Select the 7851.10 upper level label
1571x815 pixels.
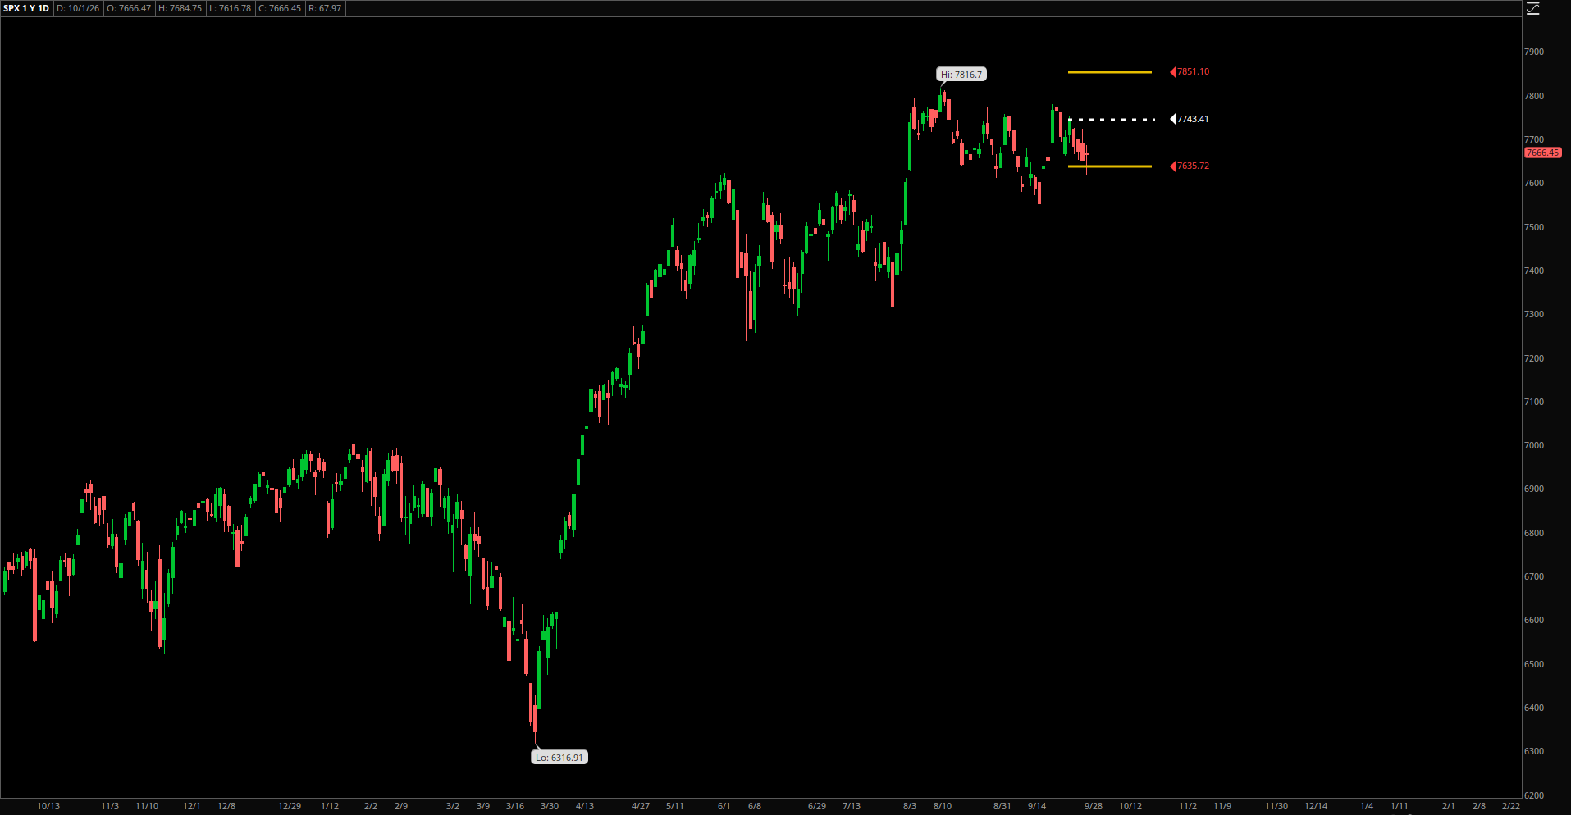pos(1193,72)
